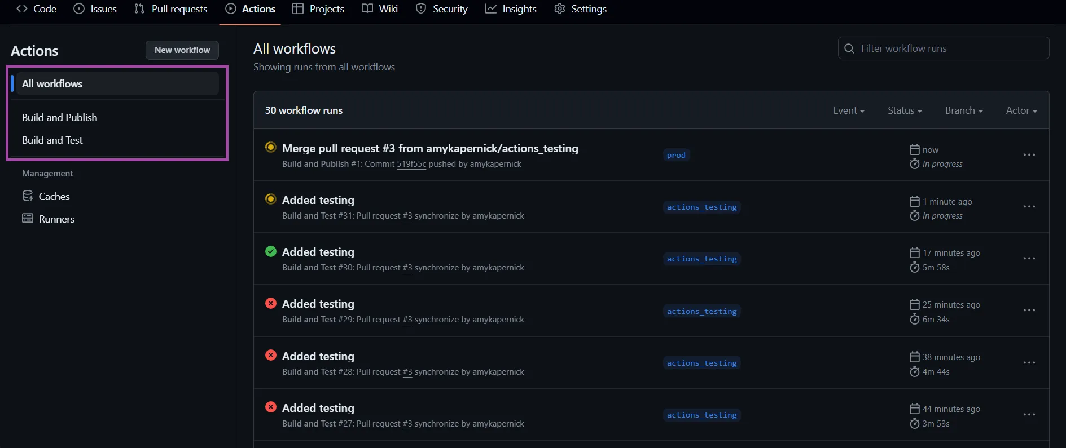Click the New workflow button

[x=182, y=50]
